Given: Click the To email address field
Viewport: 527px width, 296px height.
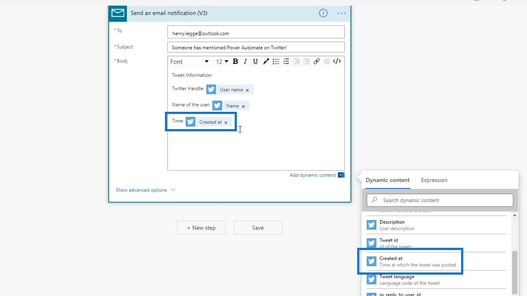Looking at the screenshot, I should (256, 32).
